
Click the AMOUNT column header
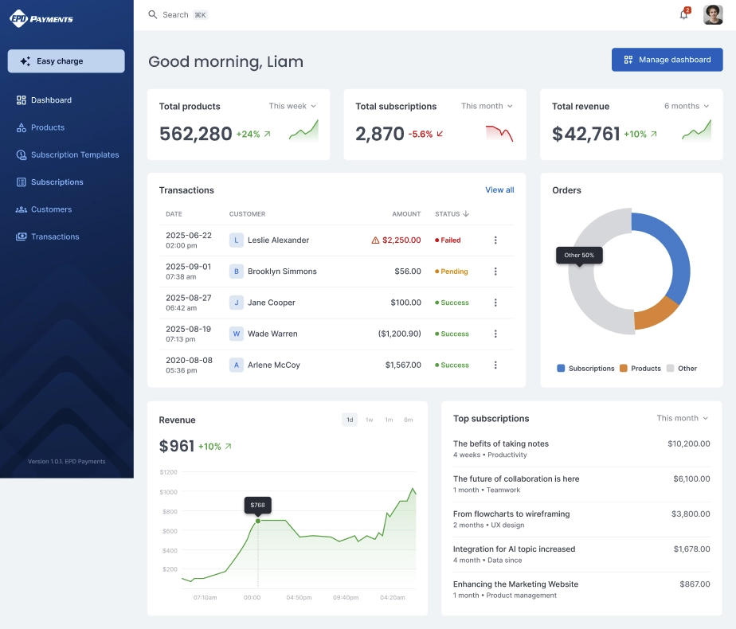[x=406, y=214]
